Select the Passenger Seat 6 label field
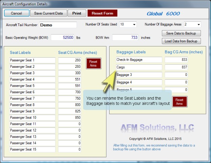The image size is (211, 163). 32,92
